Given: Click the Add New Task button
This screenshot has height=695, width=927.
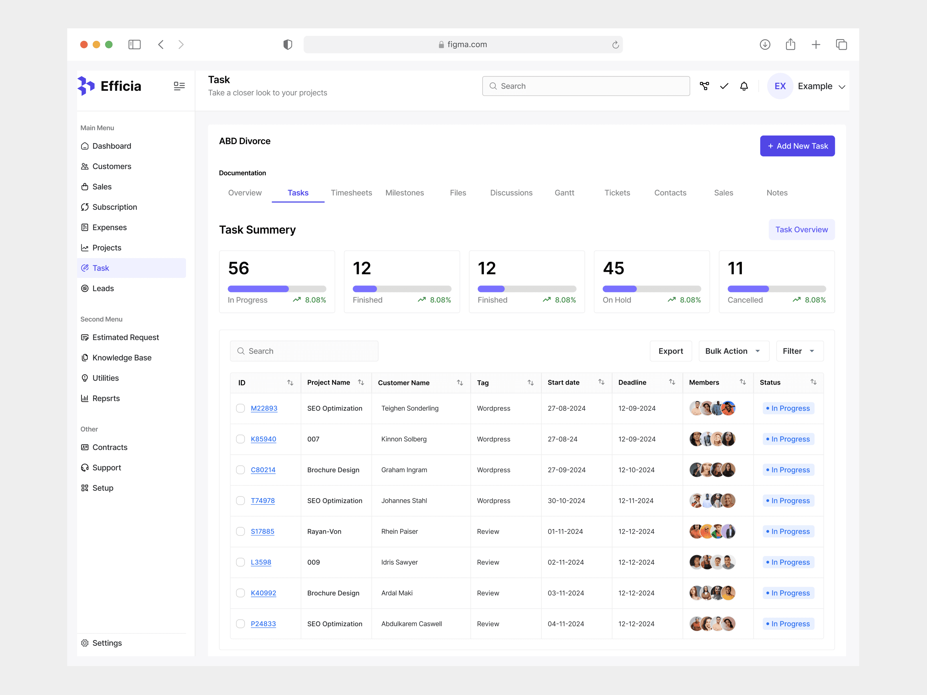Looking at the screenshot, I should 797,146.
